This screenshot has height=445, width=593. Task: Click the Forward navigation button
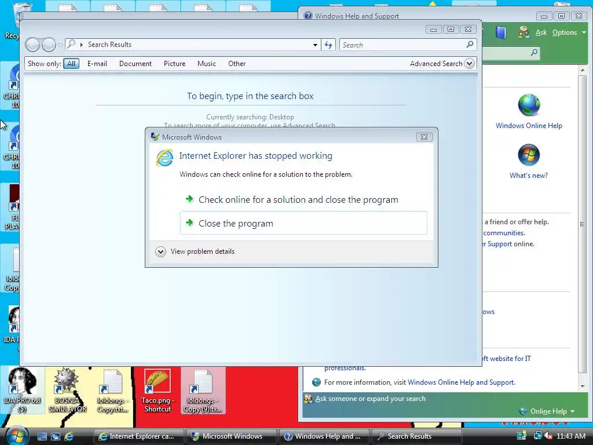(49, 45)
